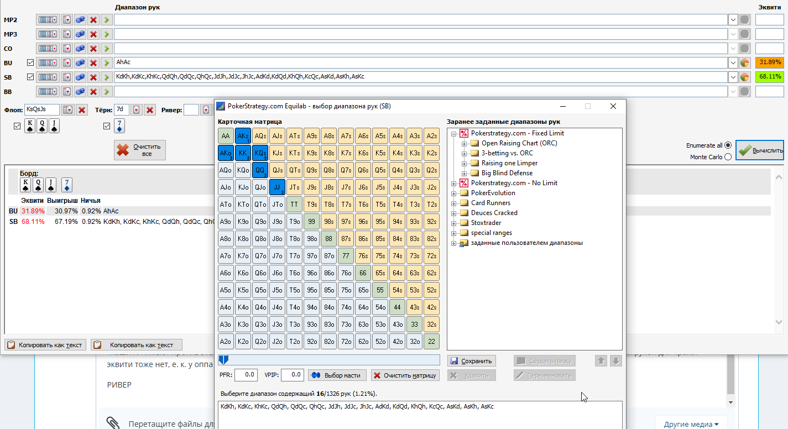Select the Big Blind Defense folder
788x429 pixels.
coord(508,173)
